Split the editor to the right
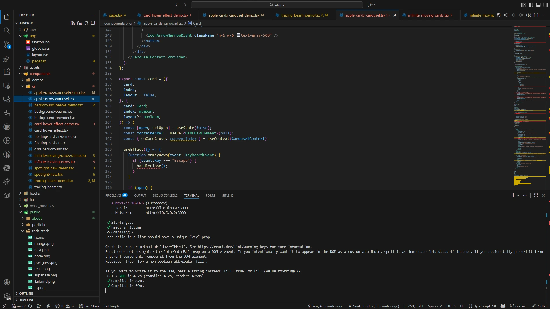This screenshot has height=309, width=550. click(536, 15)
